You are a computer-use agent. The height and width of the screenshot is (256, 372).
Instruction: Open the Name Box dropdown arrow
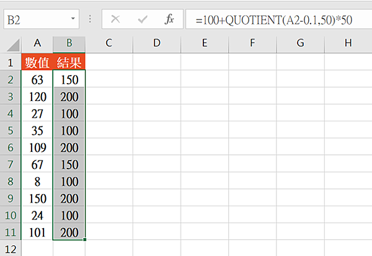point(73,19)
